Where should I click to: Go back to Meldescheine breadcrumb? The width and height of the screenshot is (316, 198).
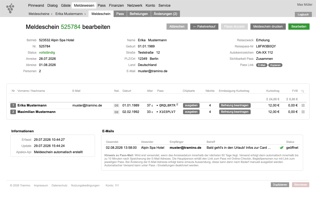[x=39, y=14]
